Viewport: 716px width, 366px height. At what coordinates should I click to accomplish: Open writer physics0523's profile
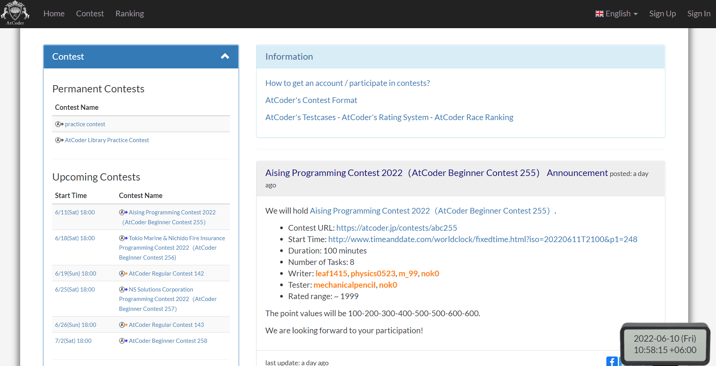[x=373, y=274]
